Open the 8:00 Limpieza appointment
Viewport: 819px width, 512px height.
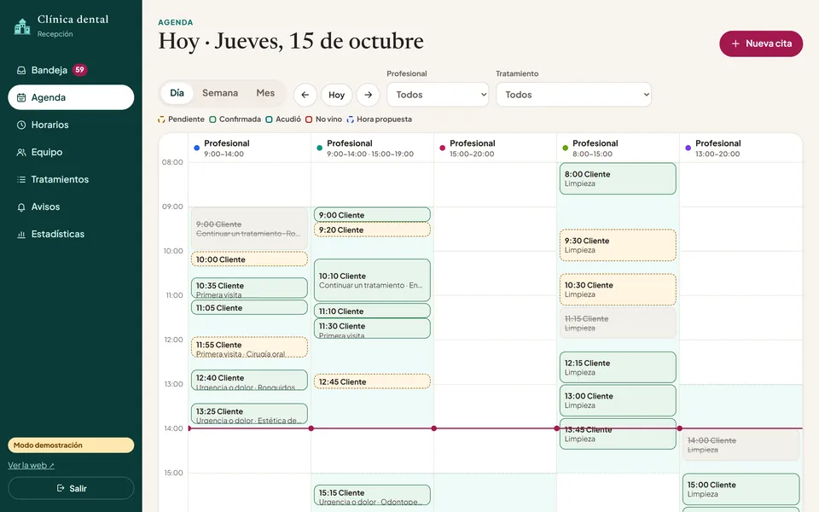coord(618,178)
